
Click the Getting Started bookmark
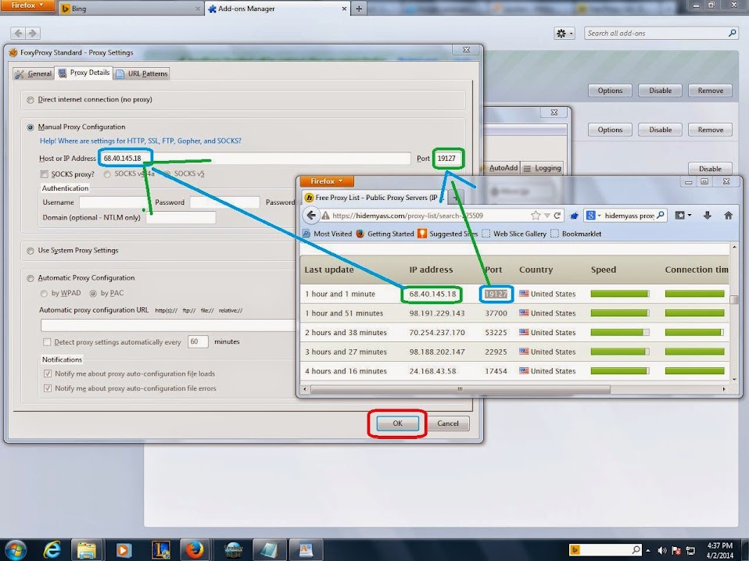[x=385, y=234]
